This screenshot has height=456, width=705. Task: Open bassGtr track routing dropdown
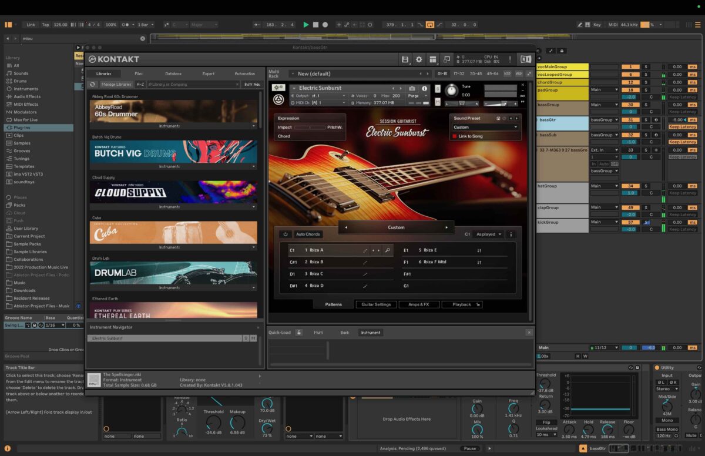coord(605,119)
